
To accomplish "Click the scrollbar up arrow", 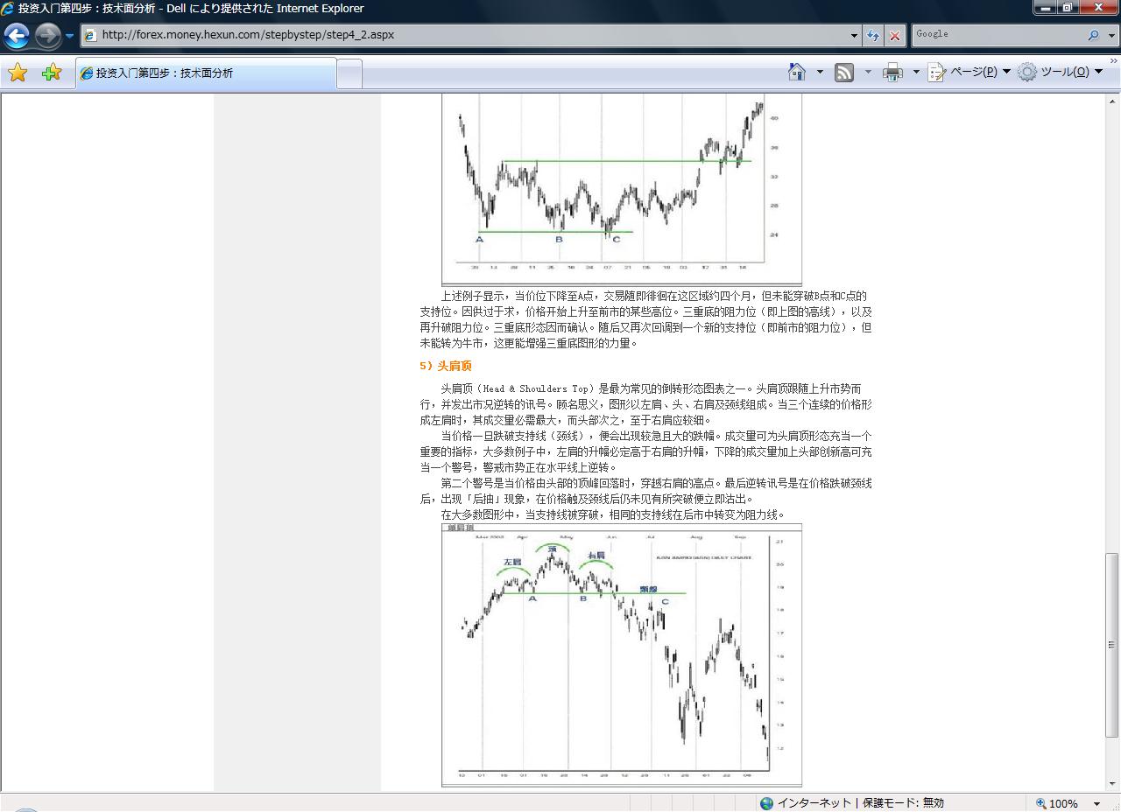I will (x=1112, y=101).
